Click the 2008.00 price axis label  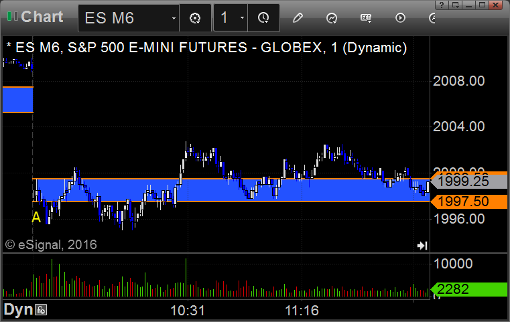click(458, 81)
